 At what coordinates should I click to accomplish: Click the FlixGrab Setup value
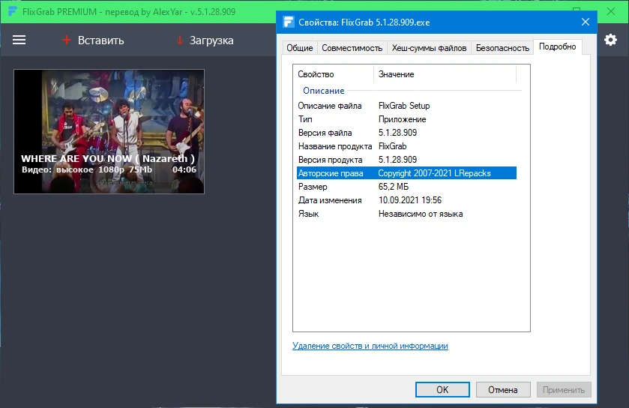point(404,106)
